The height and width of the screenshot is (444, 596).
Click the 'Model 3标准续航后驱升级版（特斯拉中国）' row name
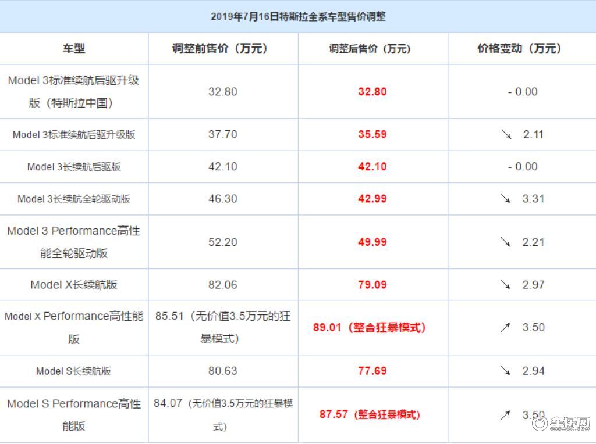[74, 91]
